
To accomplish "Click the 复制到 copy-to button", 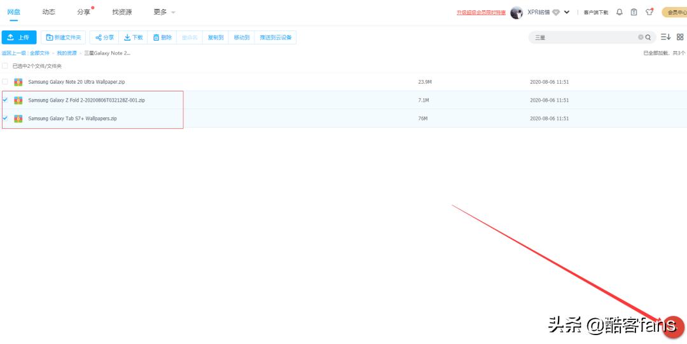I will [x=216, y=37].
